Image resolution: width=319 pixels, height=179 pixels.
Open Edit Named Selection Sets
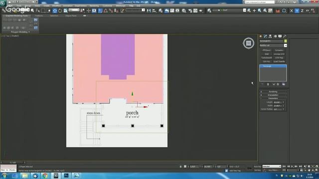click(122, 10)
